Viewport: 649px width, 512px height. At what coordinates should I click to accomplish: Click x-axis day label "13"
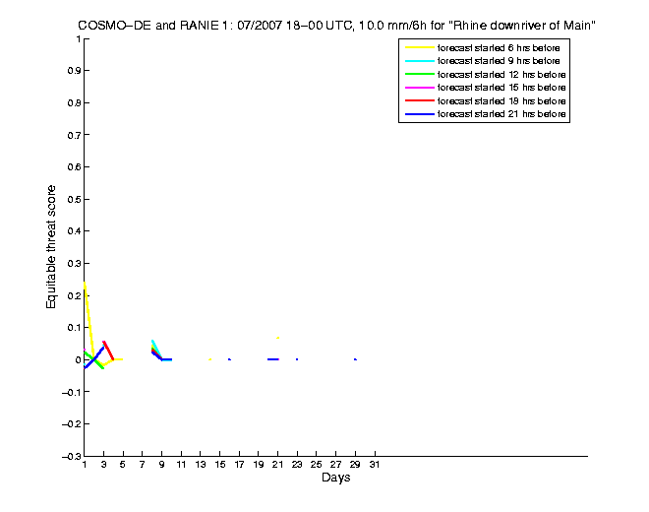point(201,465)
